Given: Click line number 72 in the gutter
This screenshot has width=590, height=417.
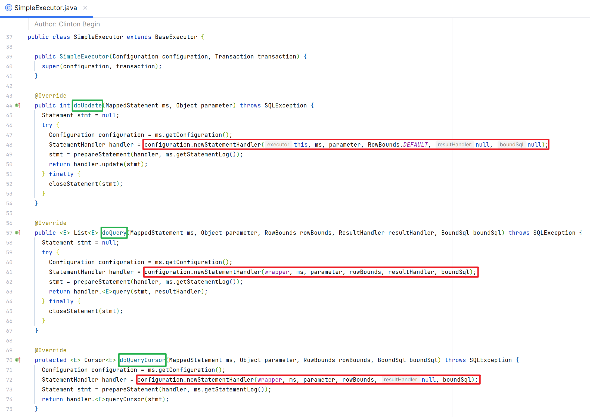Looking at the screenshot, I should pyautogui.click(x=9, y=380).
